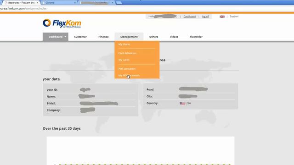The image size is (294, 165).
Task: Choose My Stores from Management menu
Action: click(x=124, y=44)
